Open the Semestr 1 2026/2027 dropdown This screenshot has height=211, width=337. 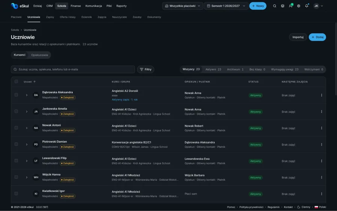(x=226, y=6)
